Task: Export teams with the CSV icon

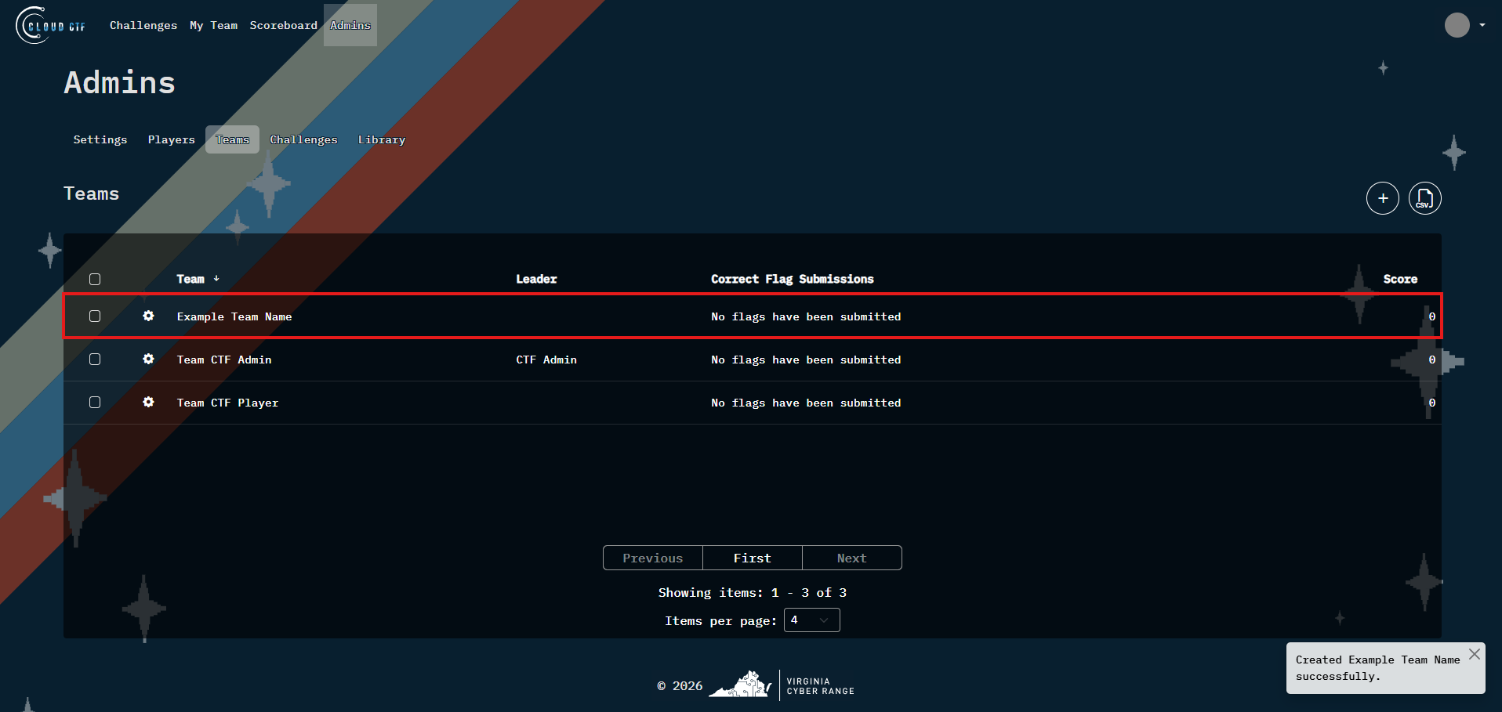Action: point(1424,198)
